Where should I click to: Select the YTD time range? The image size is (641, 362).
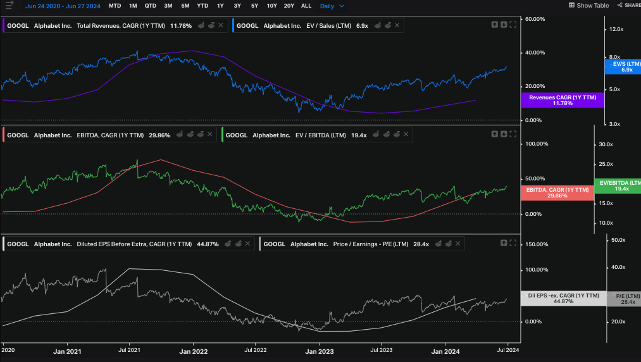point(202,6)
